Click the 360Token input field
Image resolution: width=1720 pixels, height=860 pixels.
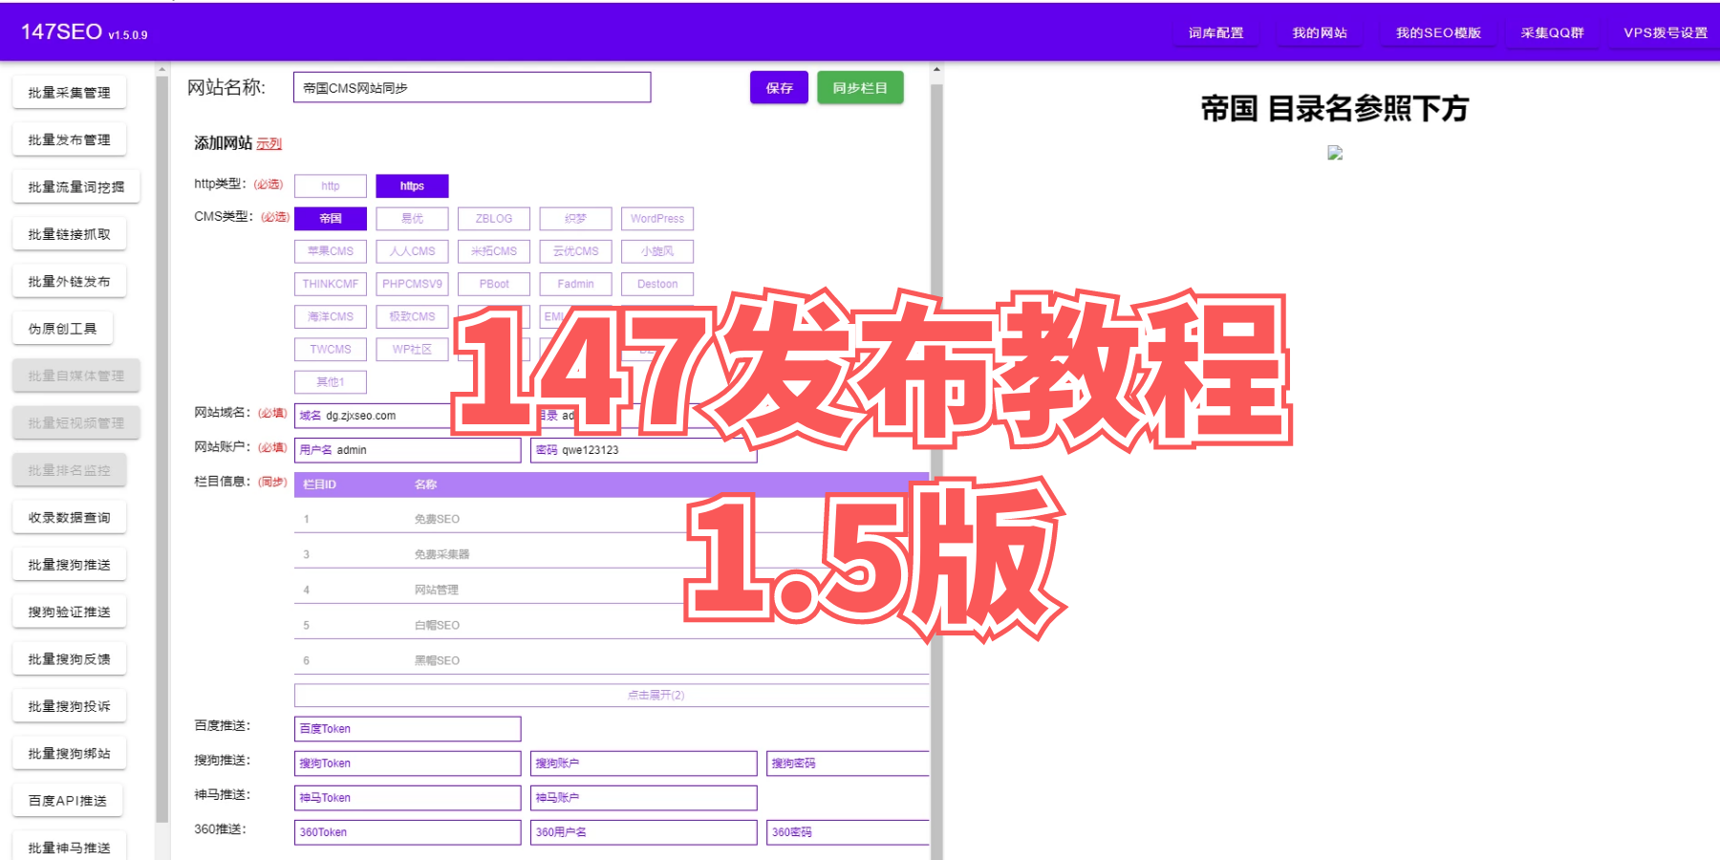click(x=408, y=832)
